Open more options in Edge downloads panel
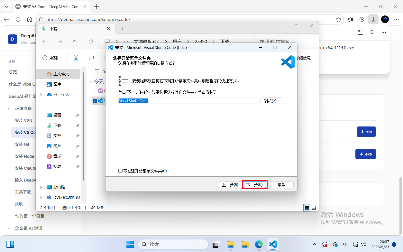Screen dimensions: 403x252 pos(383,33)
